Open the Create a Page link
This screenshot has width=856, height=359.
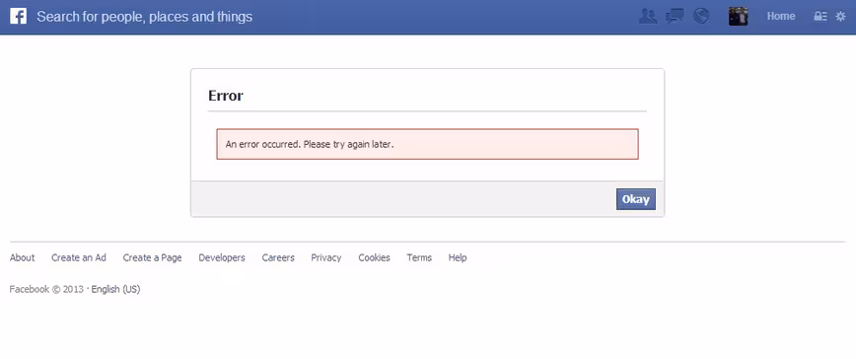click(152, 257)
